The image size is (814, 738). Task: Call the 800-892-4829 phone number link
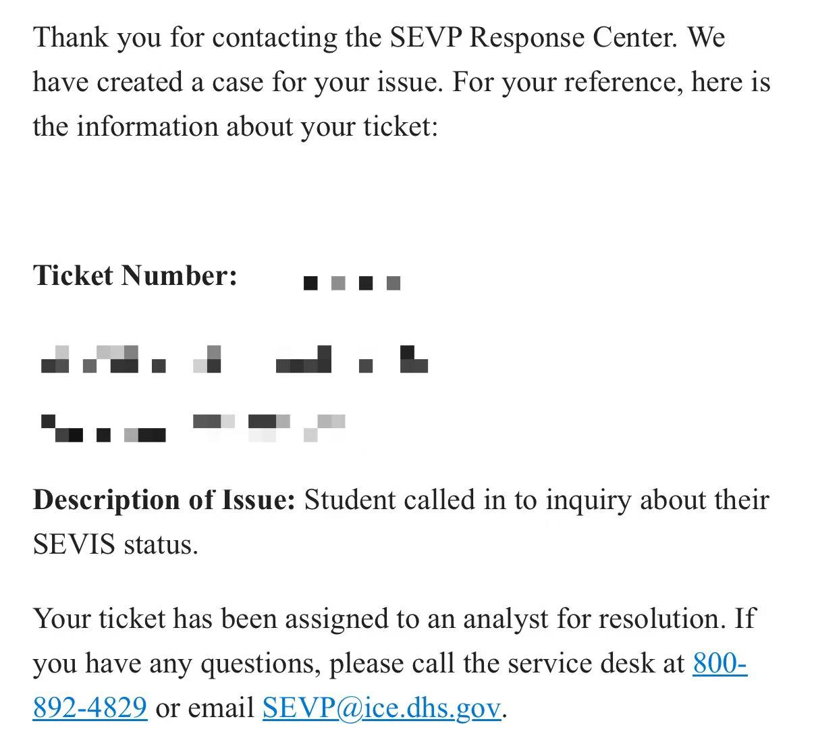[720, 663]
